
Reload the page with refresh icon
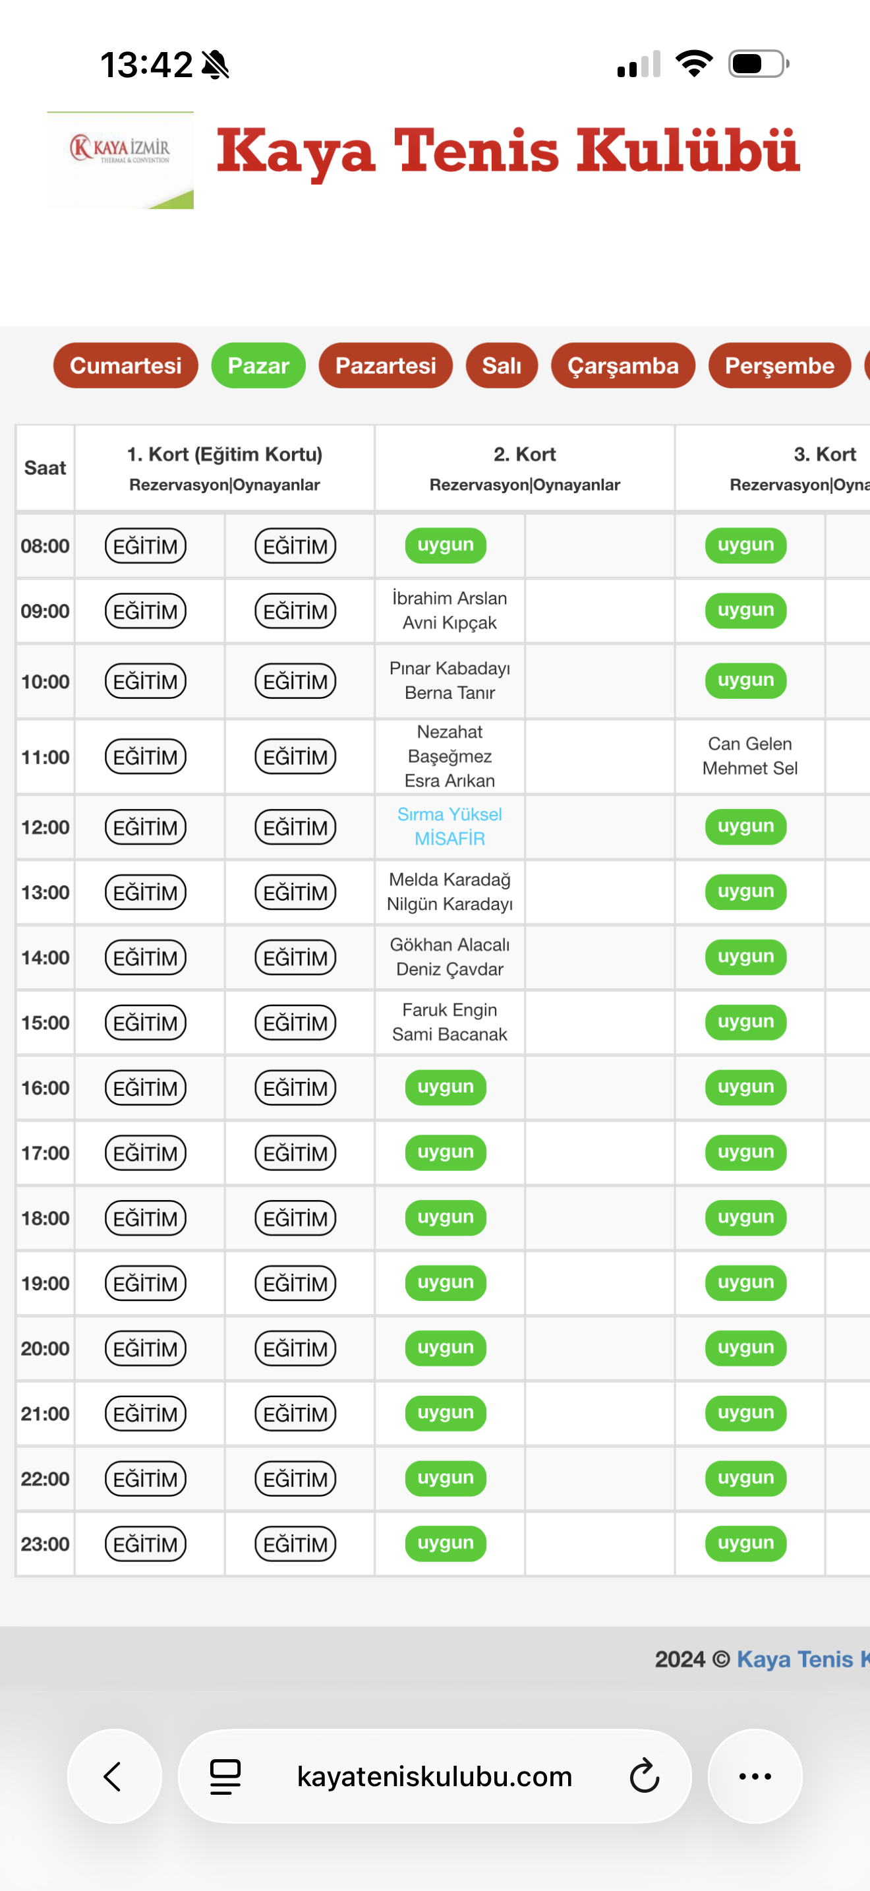[644, 1776]
